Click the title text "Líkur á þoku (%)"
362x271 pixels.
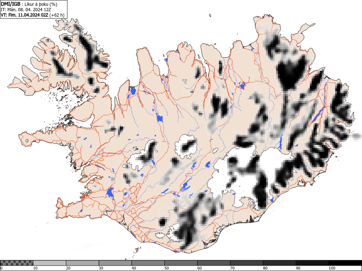click(x=41, y=4)
